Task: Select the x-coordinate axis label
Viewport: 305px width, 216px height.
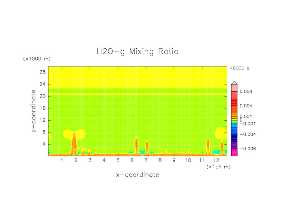Action: tap(137, 175)
